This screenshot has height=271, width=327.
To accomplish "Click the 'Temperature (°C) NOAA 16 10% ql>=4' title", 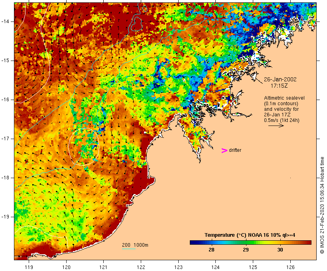I will [250, 235].
